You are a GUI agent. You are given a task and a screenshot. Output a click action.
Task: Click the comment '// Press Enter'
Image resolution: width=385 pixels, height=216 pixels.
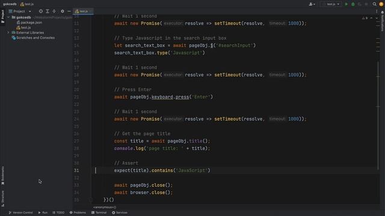click(133, 89)
